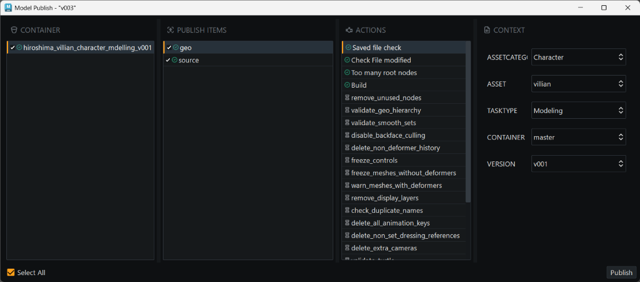Image resolution: width=640 pixels, height=282 pixels.
Task: Click pending hourglass icon for delete_non_deformer_history
Action: click(x=347, y=148)
